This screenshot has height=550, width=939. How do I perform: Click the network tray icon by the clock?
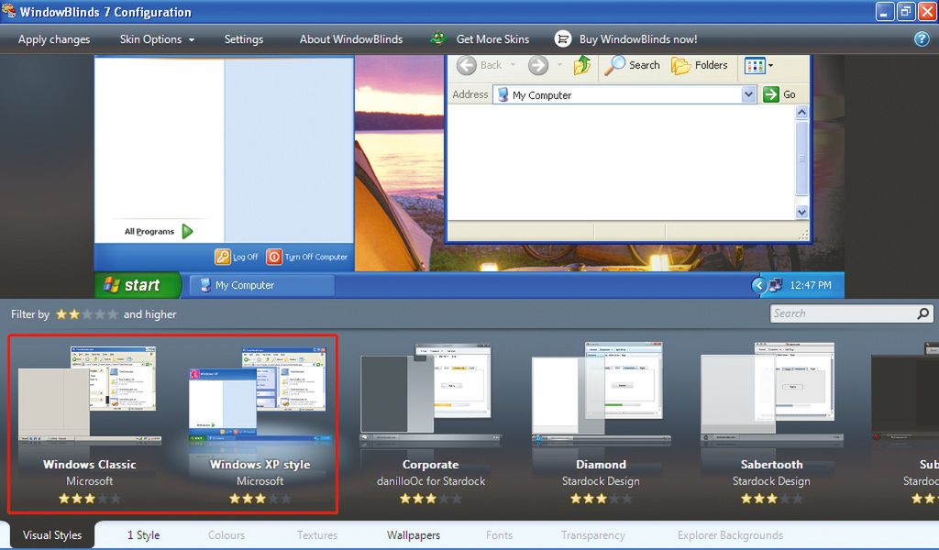point(776,285)
